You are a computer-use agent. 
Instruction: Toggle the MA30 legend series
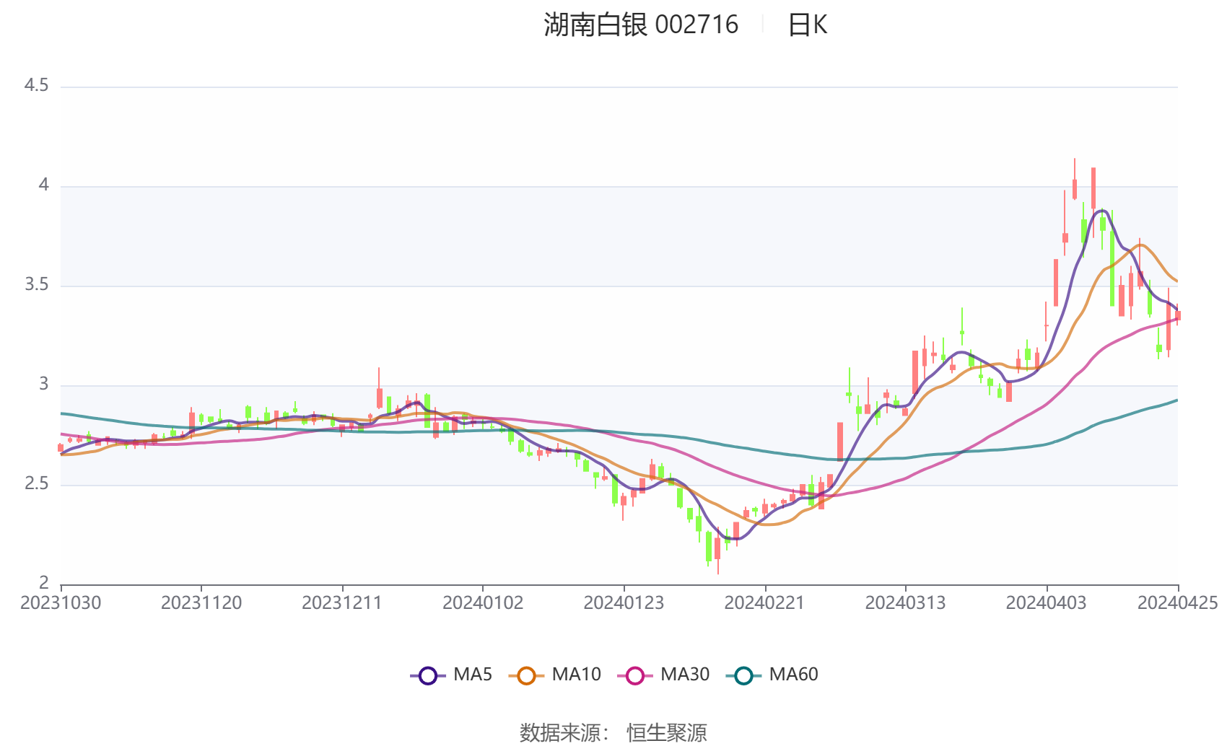(663, 675)
